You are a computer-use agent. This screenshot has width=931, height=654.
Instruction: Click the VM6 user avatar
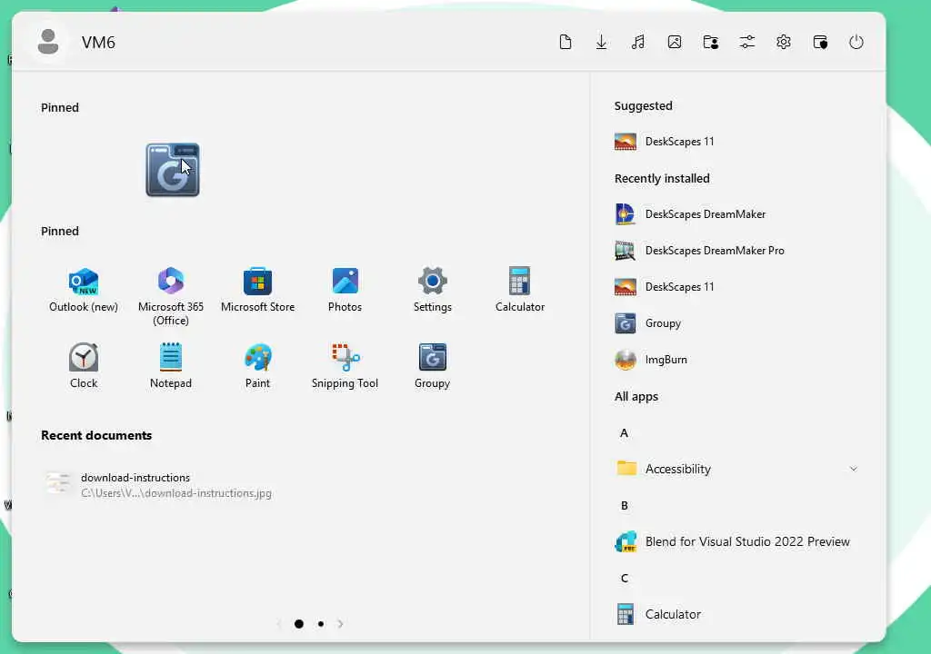pos(48,42)
